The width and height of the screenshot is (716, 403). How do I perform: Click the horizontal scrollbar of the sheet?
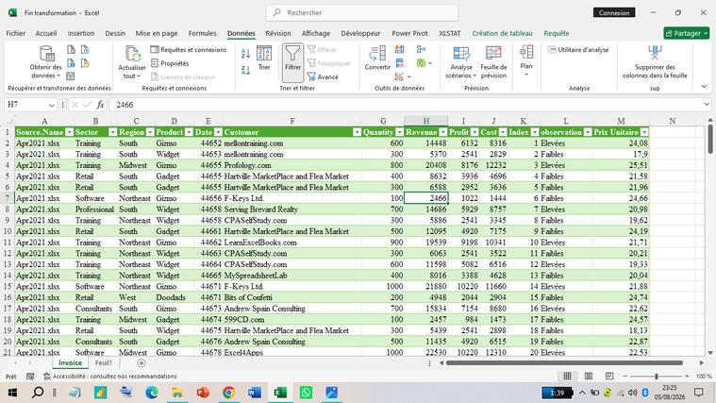coord(564,362)
